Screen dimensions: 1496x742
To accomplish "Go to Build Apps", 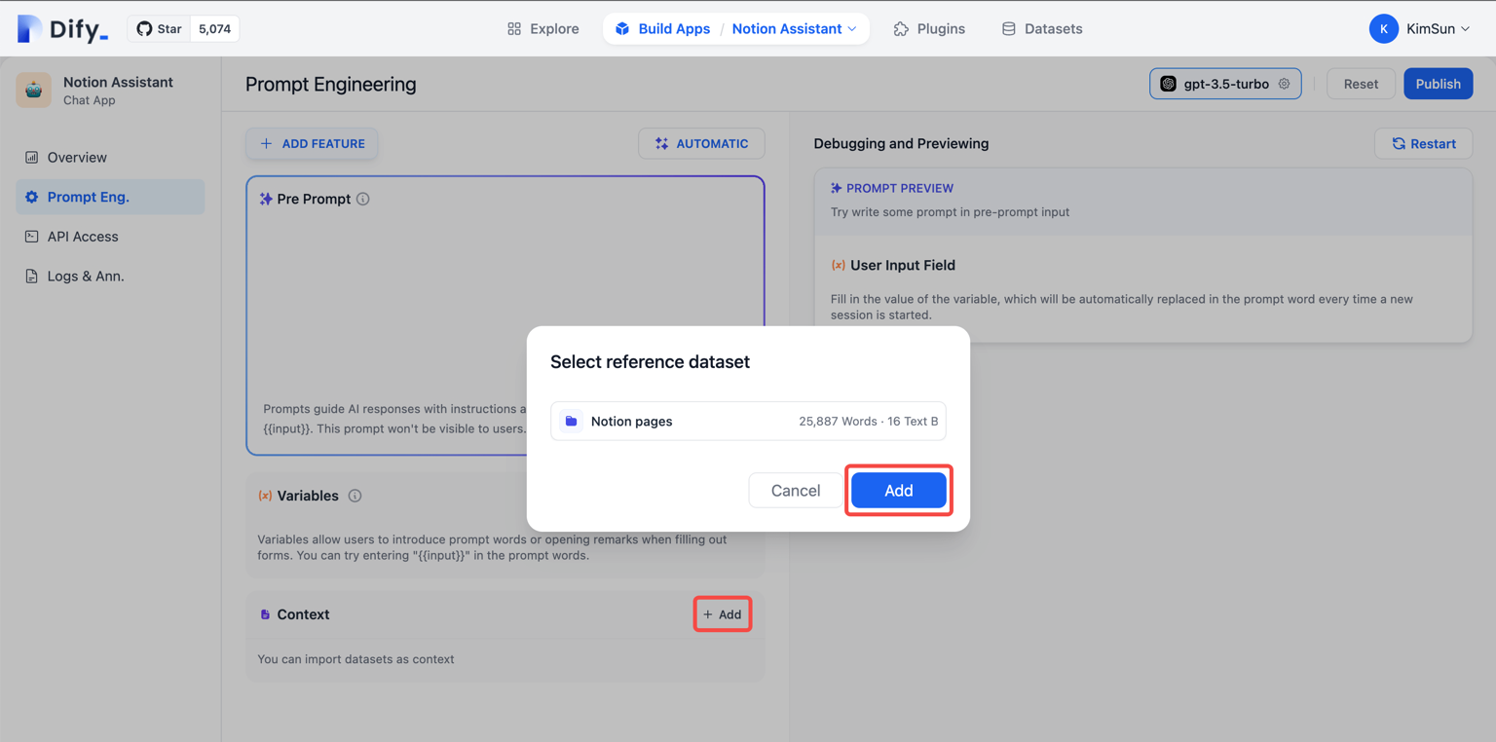I will coord(662,29).
